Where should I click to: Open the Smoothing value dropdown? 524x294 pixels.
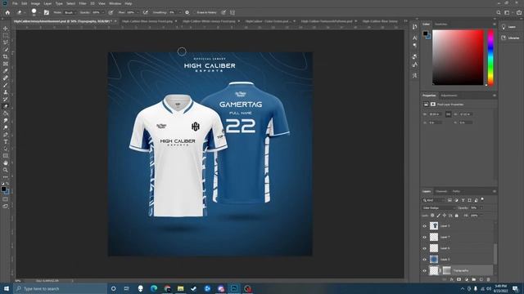click(x=180, y=12)
